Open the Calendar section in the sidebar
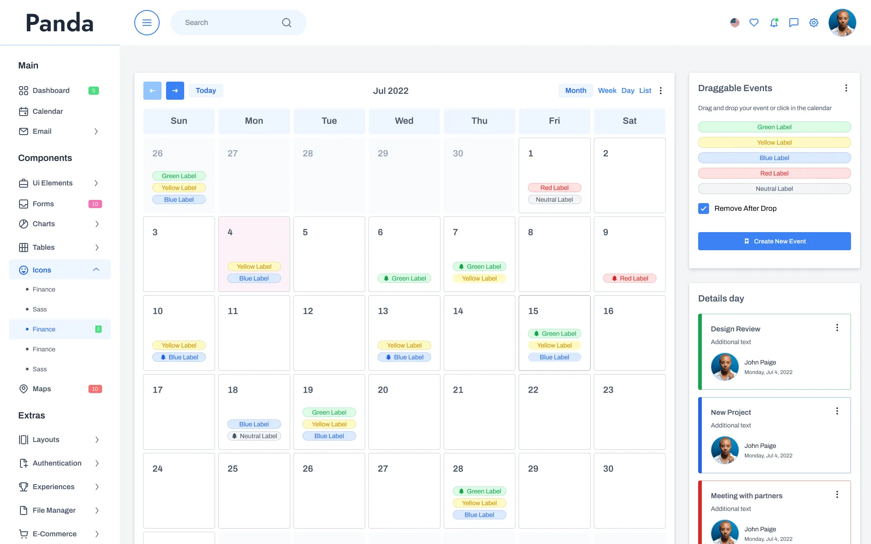871x544 pixels. click(48, 111)
